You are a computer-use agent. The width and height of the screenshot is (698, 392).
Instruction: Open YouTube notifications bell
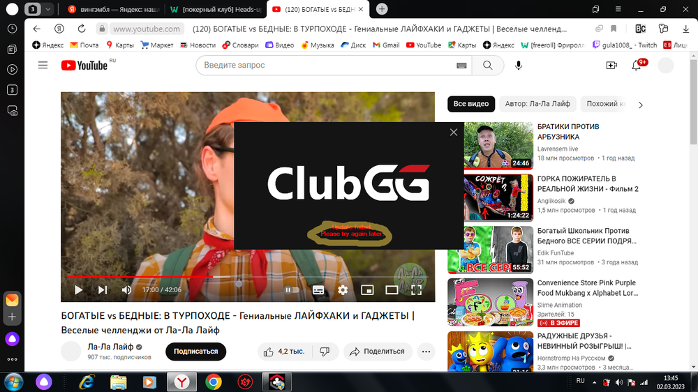(x=637, y=65)
